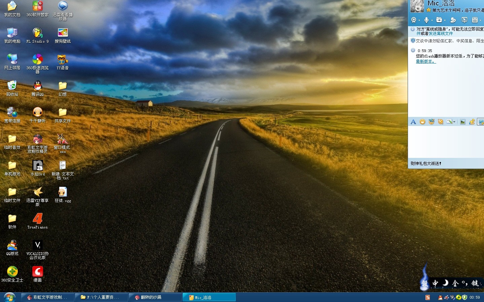Open the 水仙3rd desktop icon
Image resolution: width=484 pixels, height=302 pixels.
coord(37,168)
